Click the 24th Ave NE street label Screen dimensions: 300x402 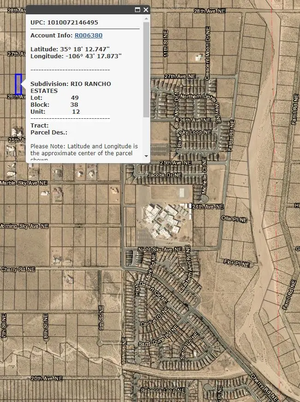point(208,207)
